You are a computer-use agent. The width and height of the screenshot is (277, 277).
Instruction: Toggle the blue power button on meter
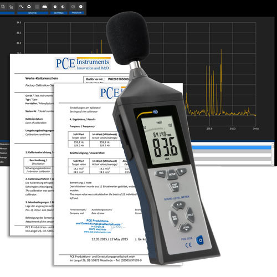pyautogui.click(x=200, y=240)
